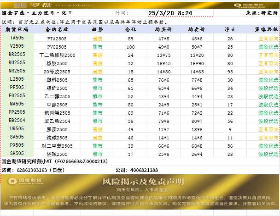Select the 均买价 column header
The image size is (280, 216).
(164, 29)
